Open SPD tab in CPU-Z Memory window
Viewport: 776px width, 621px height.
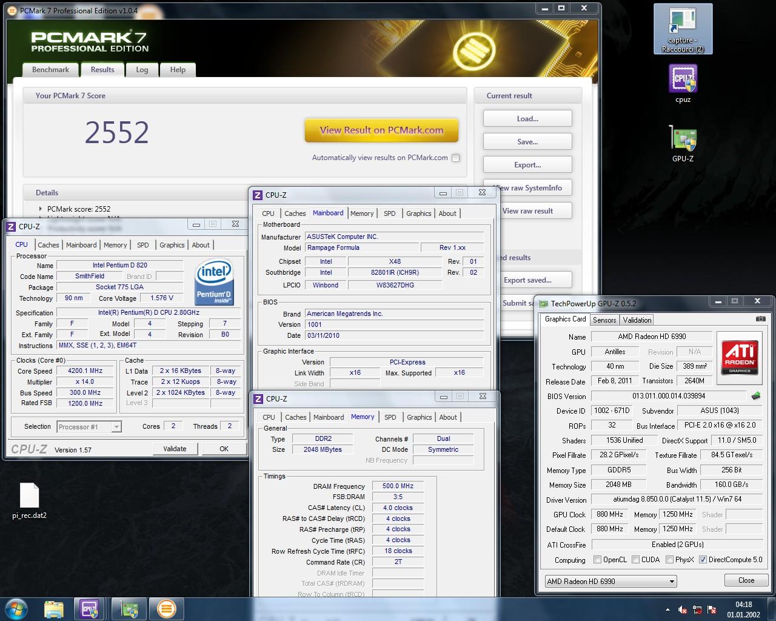(x=390, y=417)
